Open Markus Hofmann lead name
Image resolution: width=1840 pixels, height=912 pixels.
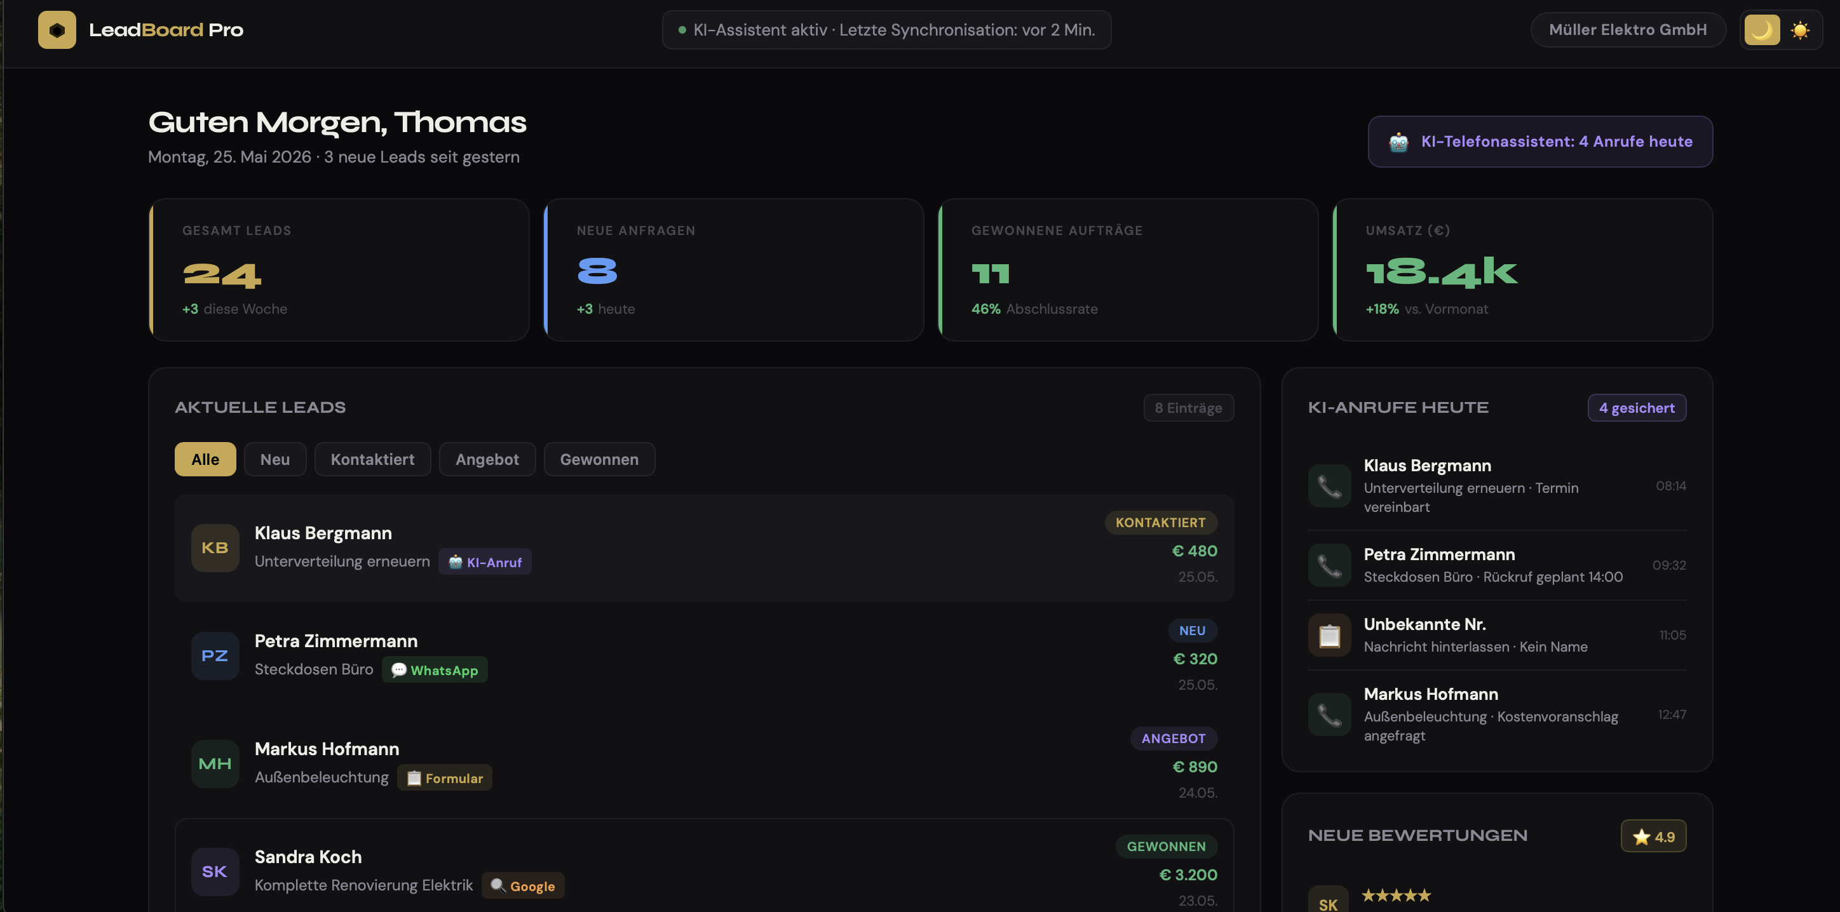pyautogui.click(x=327, y=748)
